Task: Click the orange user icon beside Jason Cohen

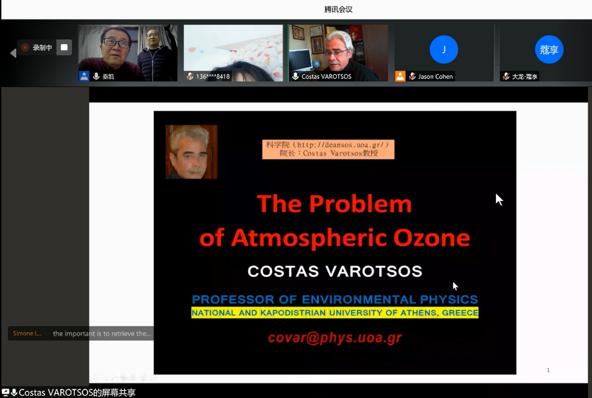Action: coord(400,76)
